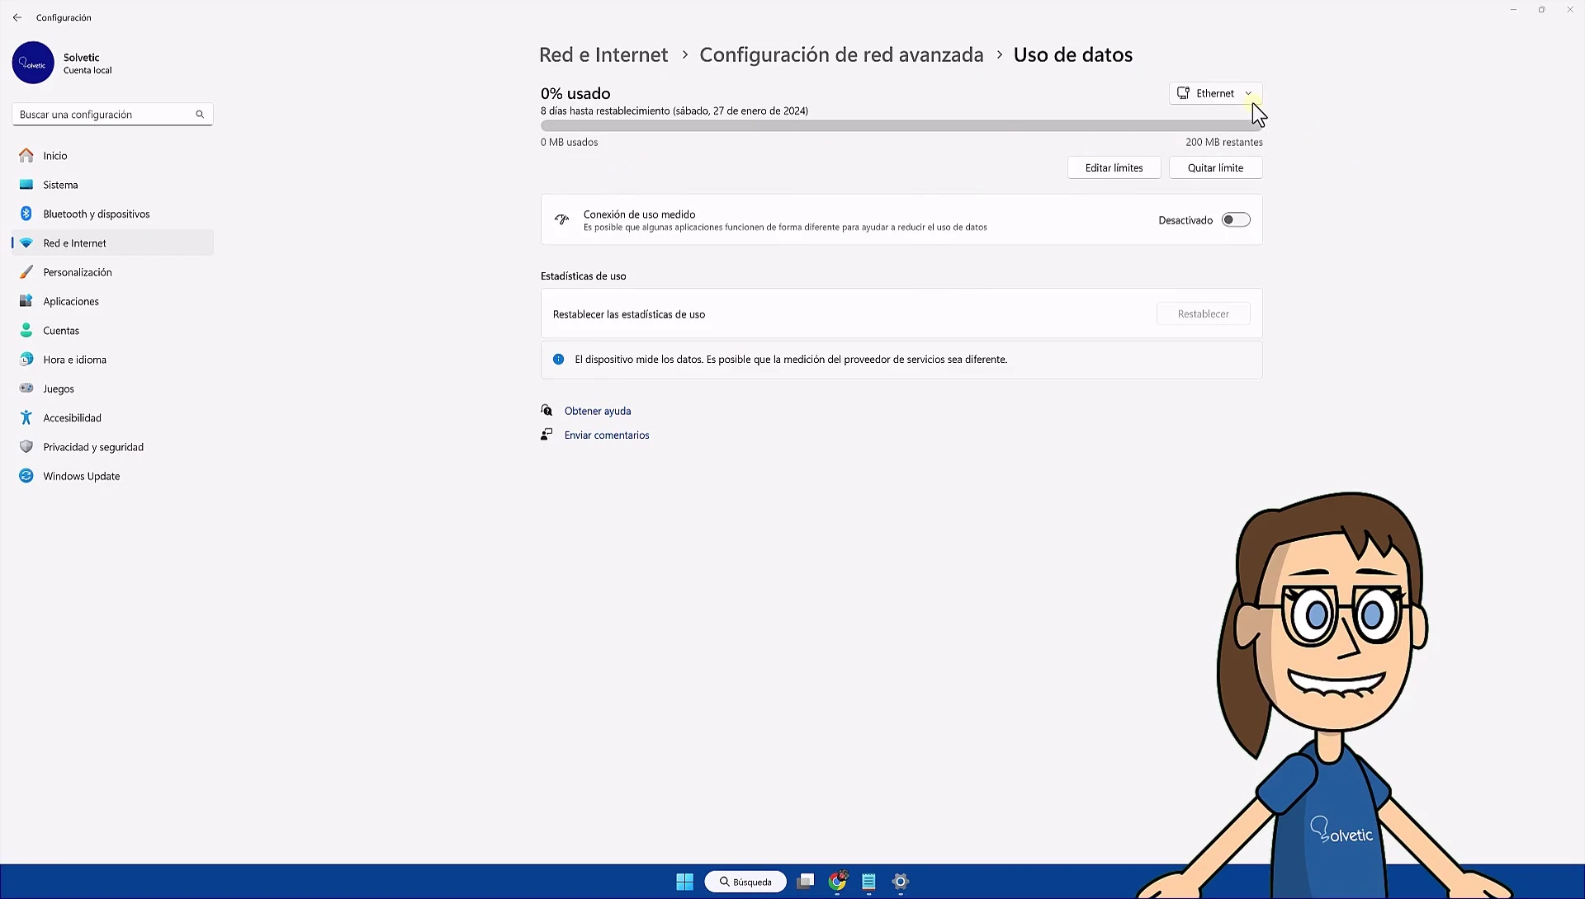The height and width of the screenshot is (899, 1585).
Task: Toggle Conexión de uso medido switch
Action: tap(1236, 220)
